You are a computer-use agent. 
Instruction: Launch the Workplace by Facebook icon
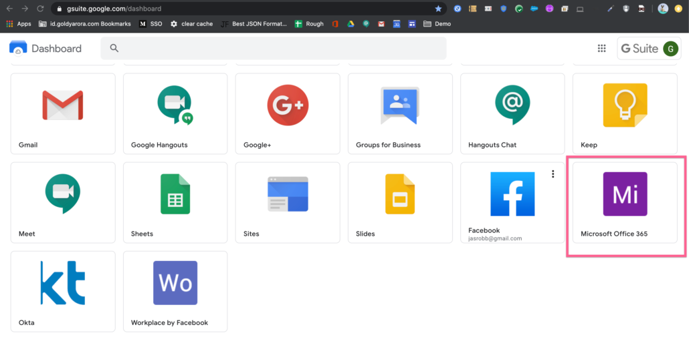[x=175, y=283]
